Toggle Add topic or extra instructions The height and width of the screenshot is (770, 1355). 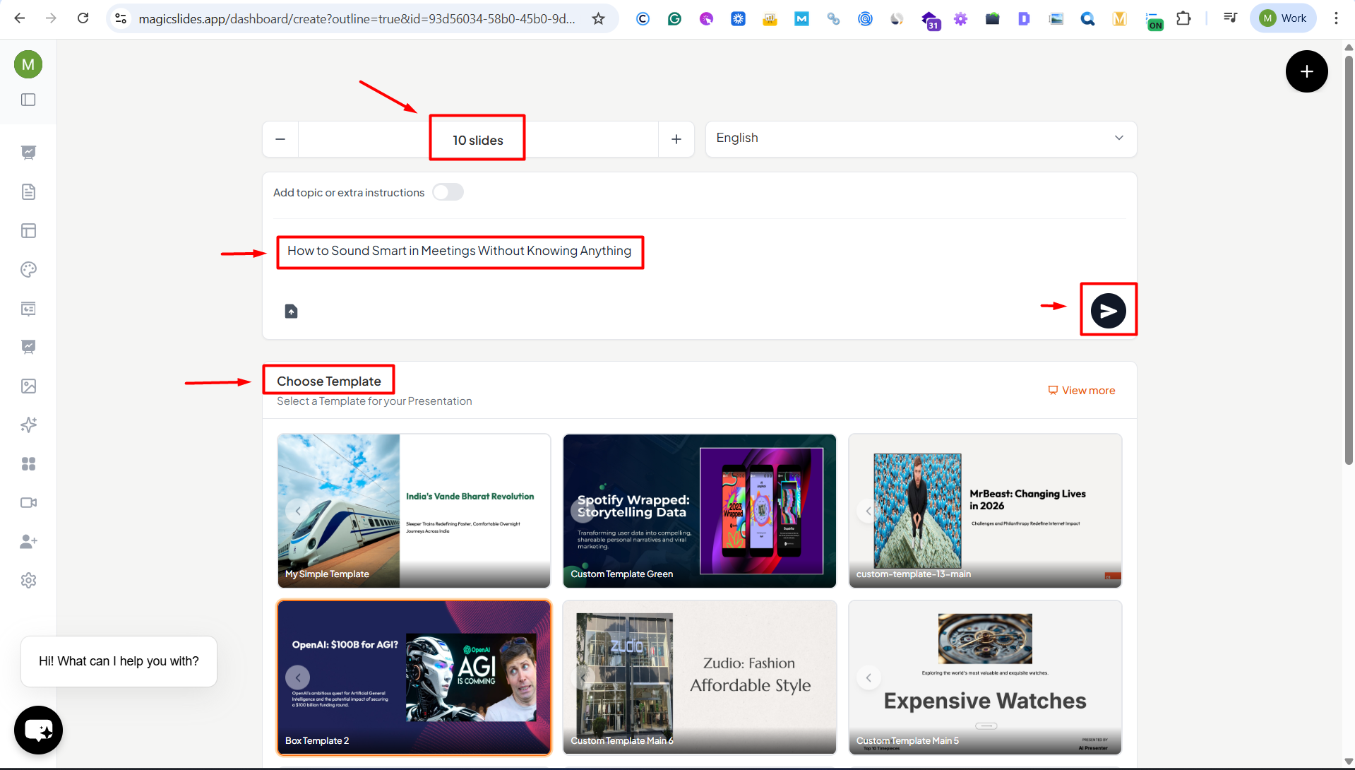coord(448,192)
